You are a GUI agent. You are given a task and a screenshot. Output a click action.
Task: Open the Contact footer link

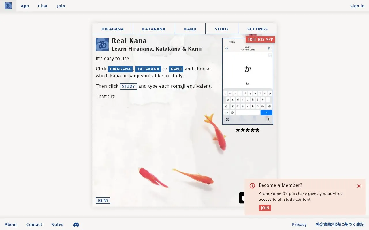pos(34,225)
